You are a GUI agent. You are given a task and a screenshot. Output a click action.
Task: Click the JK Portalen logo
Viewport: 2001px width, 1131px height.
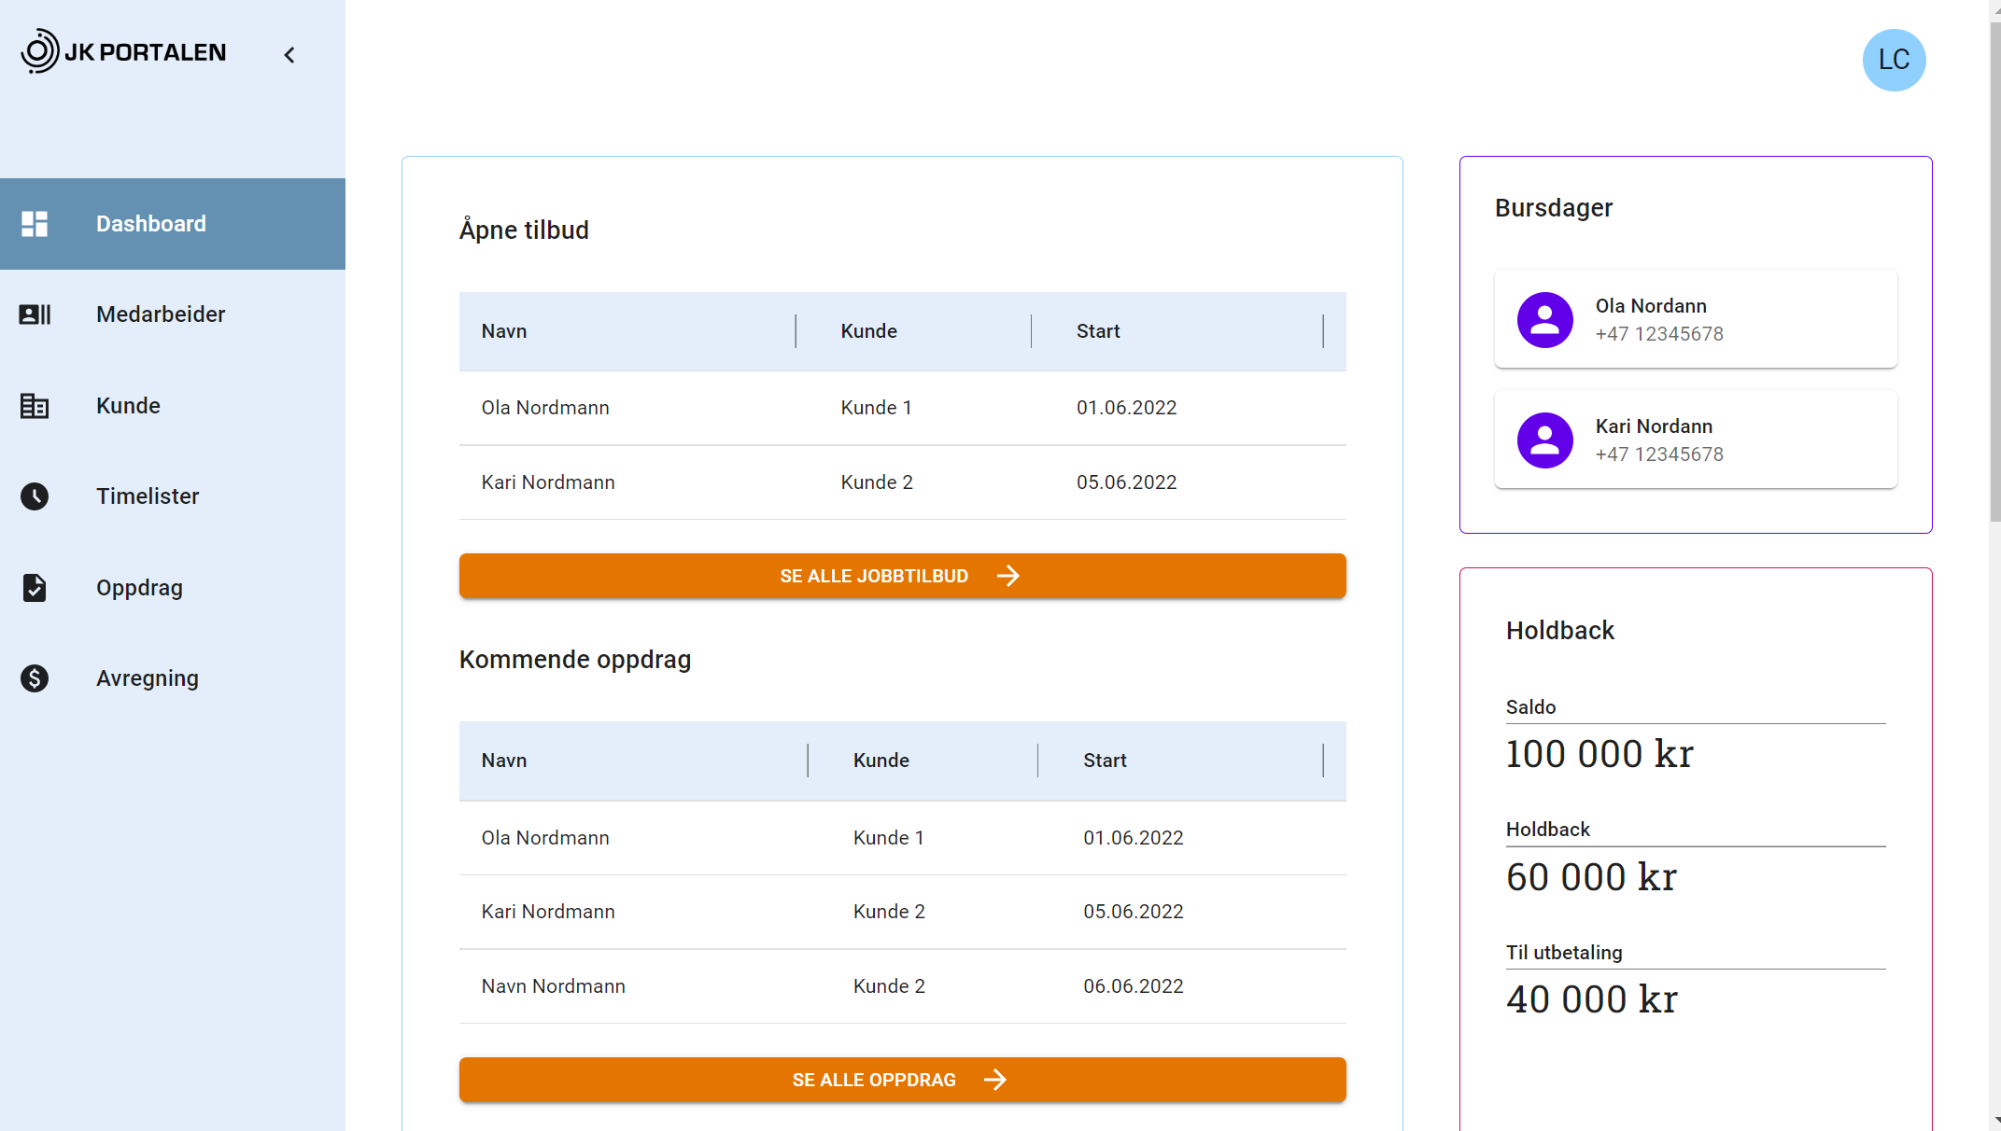[123, 52]
